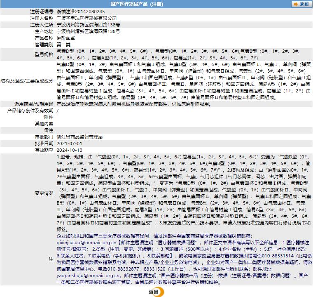Click the intended use text starting 产品是治疗呼吸衰竭
The image size is (313, 297).
tap(134, 104)
